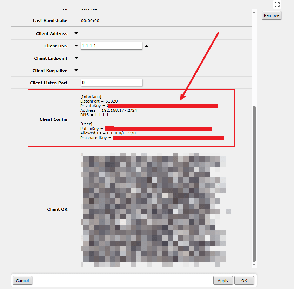The height and width of the screenshot is (289, 294).
Task: Click the scrollbar down arrow
Action: pos(254,266)
